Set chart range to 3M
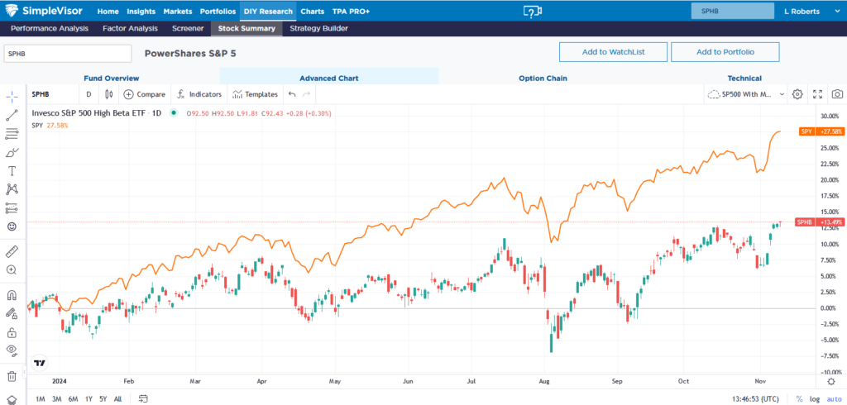Screen dimensions: 847x405 (57, 399)
